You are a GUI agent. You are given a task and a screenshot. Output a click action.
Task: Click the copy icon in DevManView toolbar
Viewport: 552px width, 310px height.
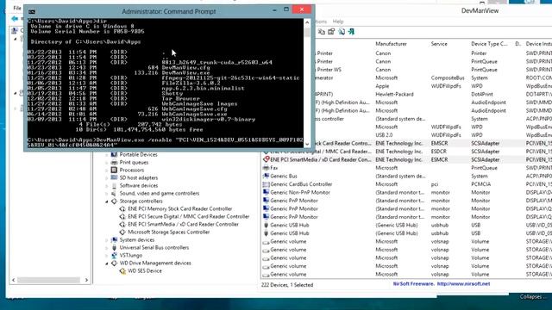tap(322, 32)
